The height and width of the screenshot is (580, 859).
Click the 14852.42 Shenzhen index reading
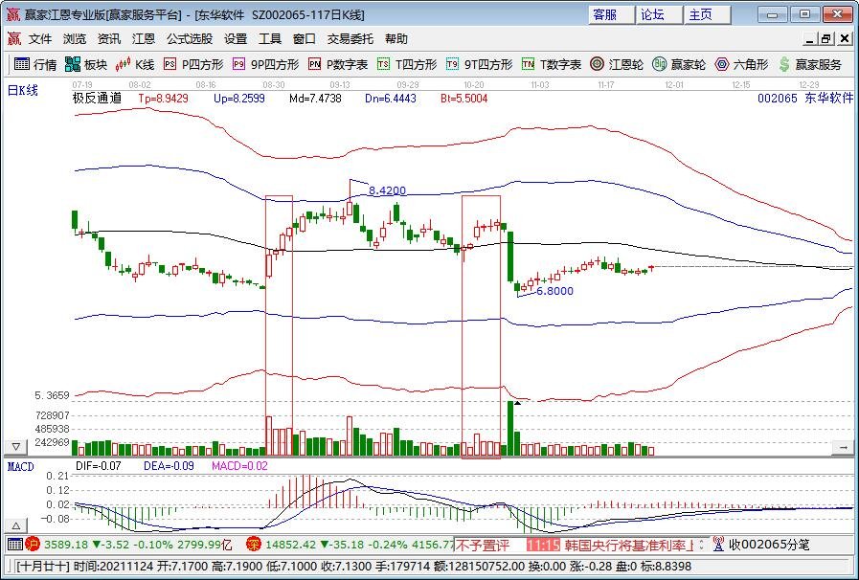(x=290, y=545)
